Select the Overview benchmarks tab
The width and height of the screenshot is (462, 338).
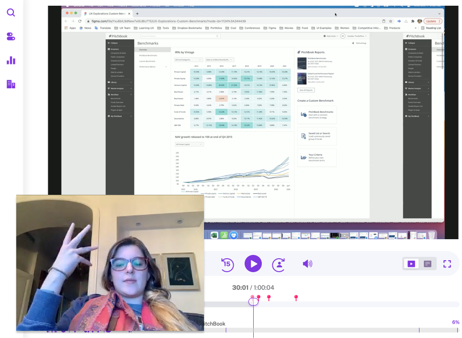[152, 50]
